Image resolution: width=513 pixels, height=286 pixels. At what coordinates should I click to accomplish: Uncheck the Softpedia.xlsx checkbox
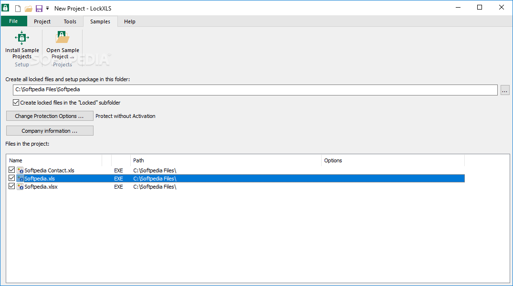12,187
